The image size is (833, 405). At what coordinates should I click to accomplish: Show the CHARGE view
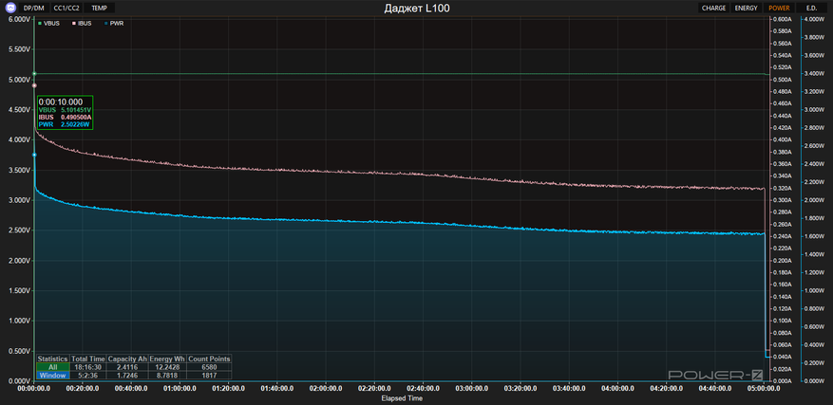pos(713,8)
